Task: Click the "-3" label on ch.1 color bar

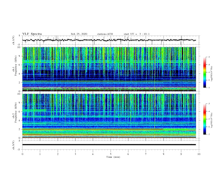Action: click(x=208, y=57)
